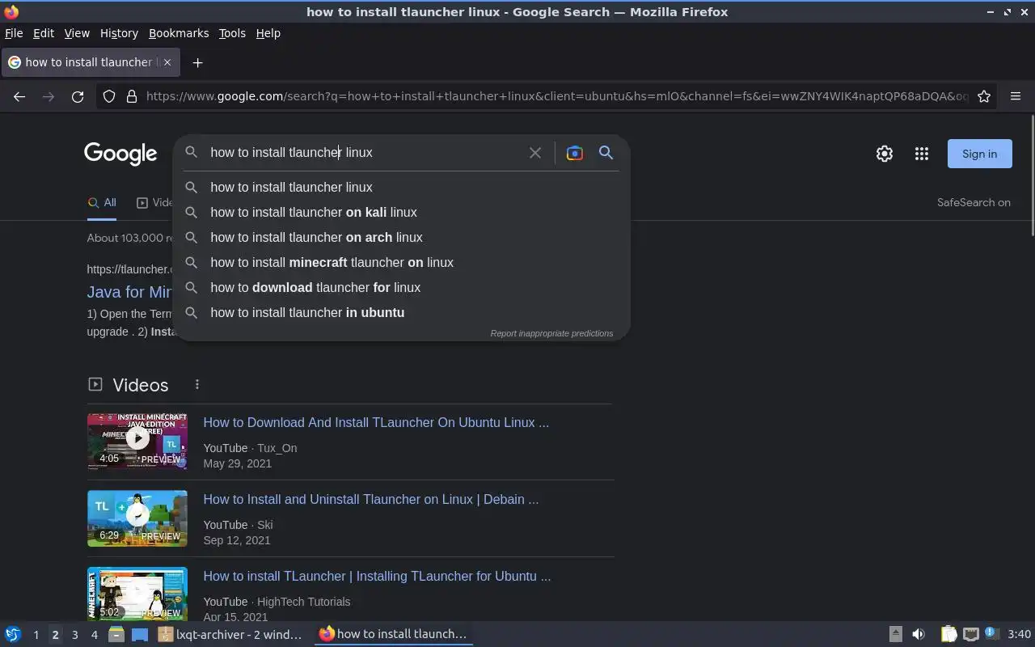Click SafeSearch on setting
Viewport: 1035px width, 647px height.
[x=974, y=203]
